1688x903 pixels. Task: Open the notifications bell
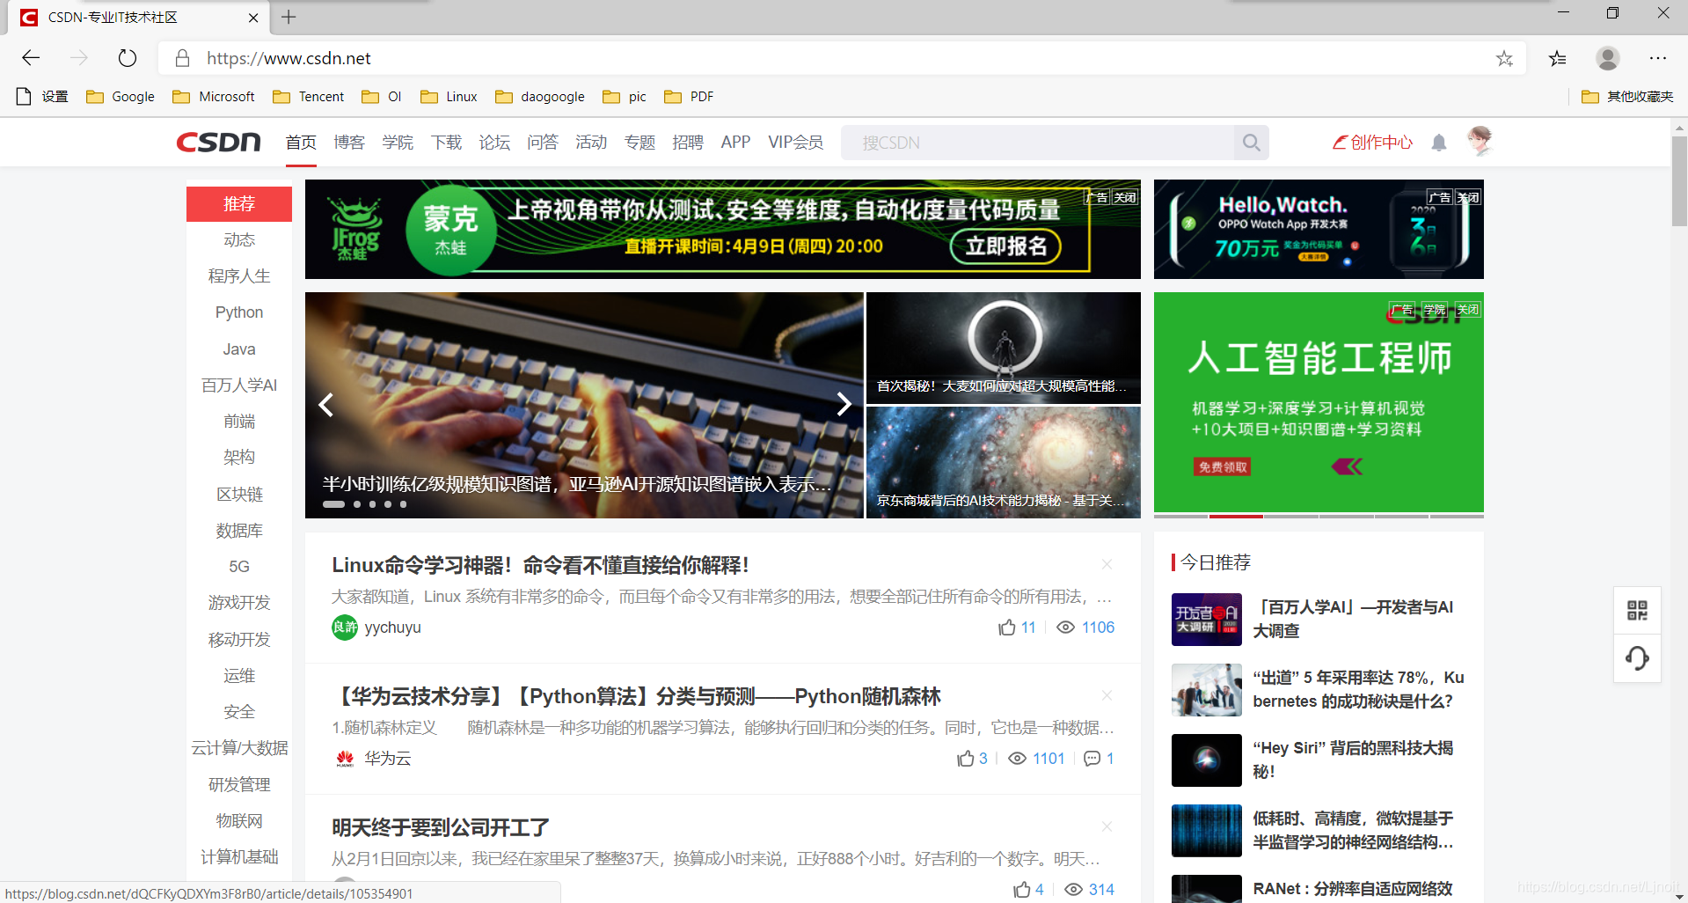click(1439, 143)
